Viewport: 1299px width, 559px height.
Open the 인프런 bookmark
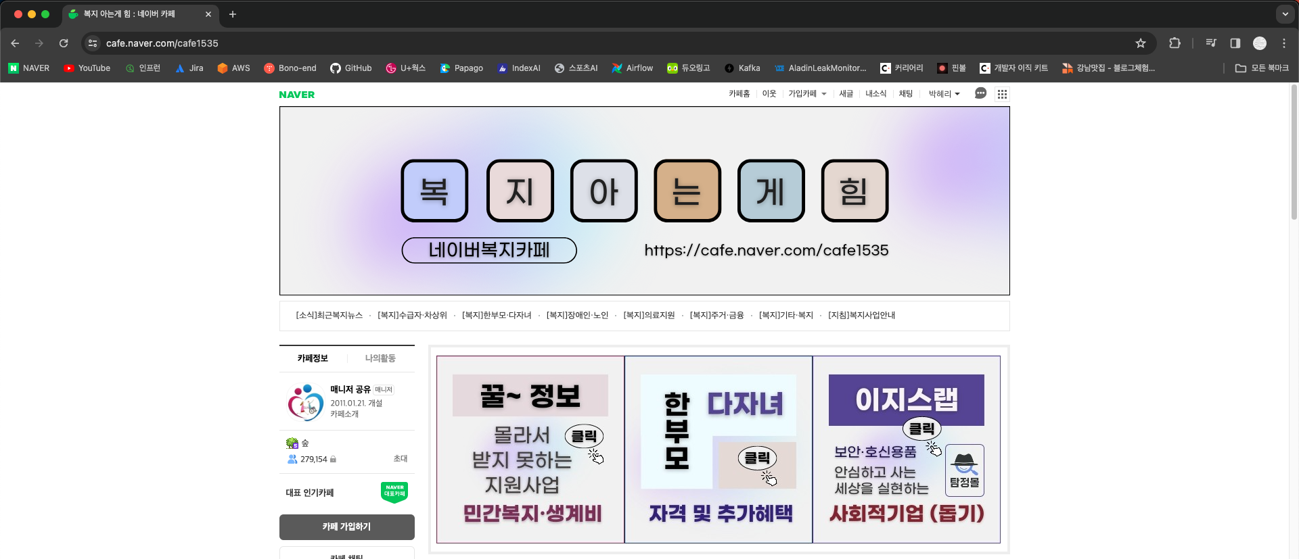coord(143,68)
